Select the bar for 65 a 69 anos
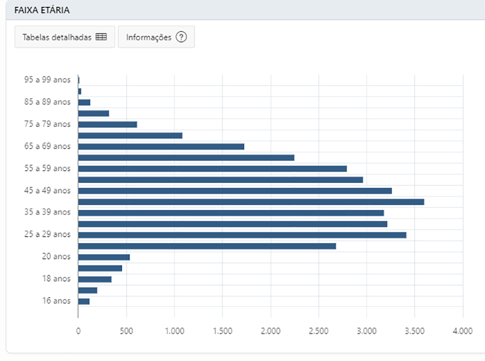Screen dimensions: 485x361 pyautogui.click(x=161, y=146)
